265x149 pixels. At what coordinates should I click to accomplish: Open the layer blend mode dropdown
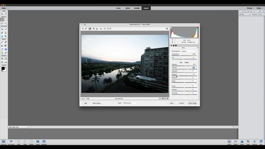(245, 14)
